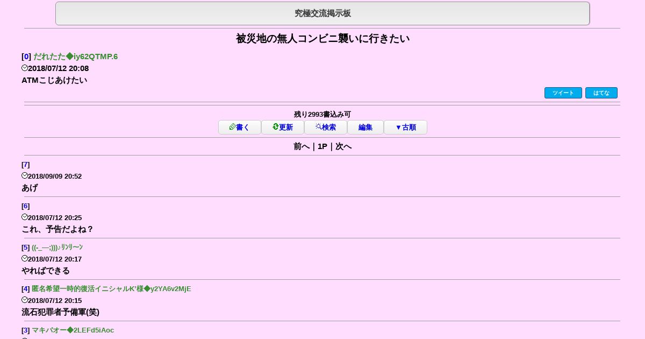Select post text やればできる
The height and width of the screenshot is (339, 645).
46,271
